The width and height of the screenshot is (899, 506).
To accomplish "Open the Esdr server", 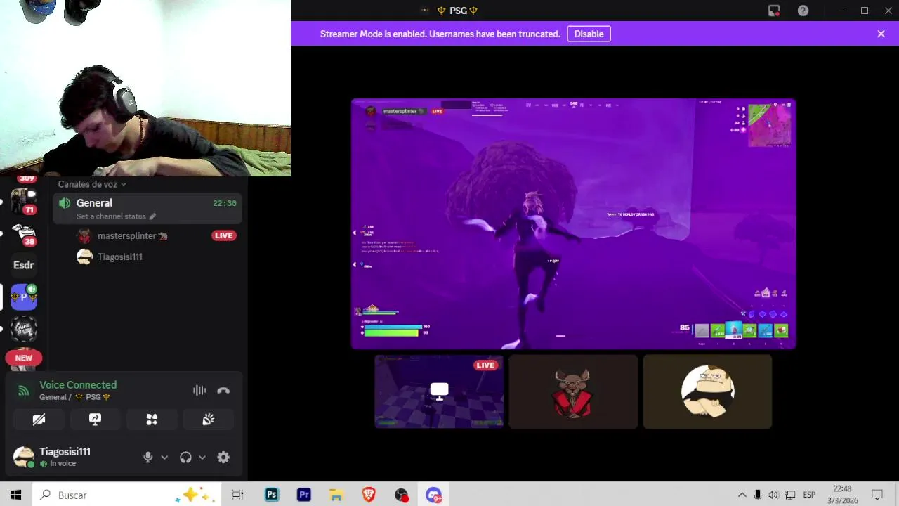I will 24,265.
